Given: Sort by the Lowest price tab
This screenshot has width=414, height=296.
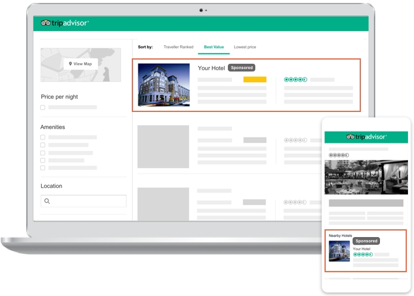Looking at the screenshot, I should pos(245,46).
